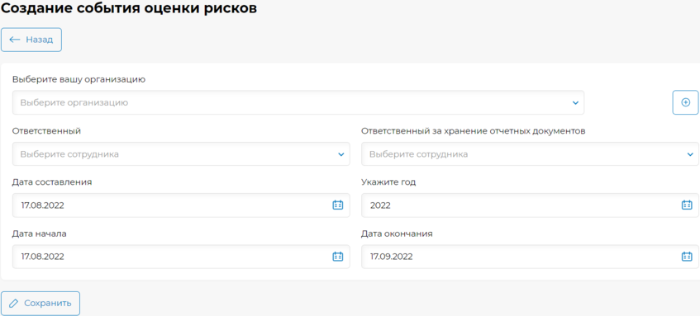Viewport: 700px width, 316px height.
Task: Click the Создание события оценки рисков heading
Action: click(x=130, y=8)
